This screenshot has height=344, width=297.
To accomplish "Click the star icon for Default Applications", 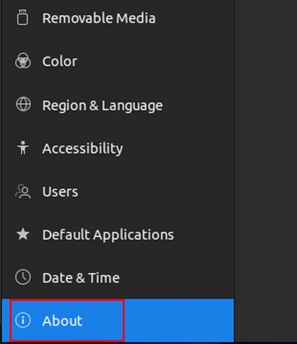I will coord(23,234).
